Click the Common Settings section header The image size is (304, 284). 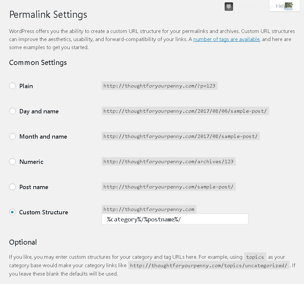coord(38,63)
